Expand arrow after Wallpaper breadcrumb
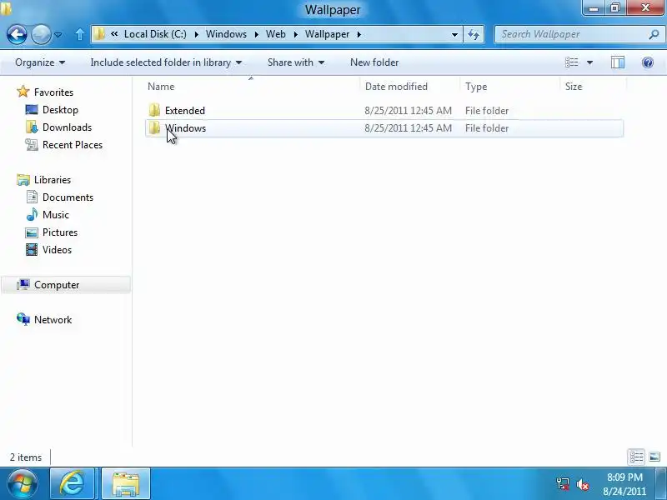The image size is (667, 500). click(x=359, y=34)
